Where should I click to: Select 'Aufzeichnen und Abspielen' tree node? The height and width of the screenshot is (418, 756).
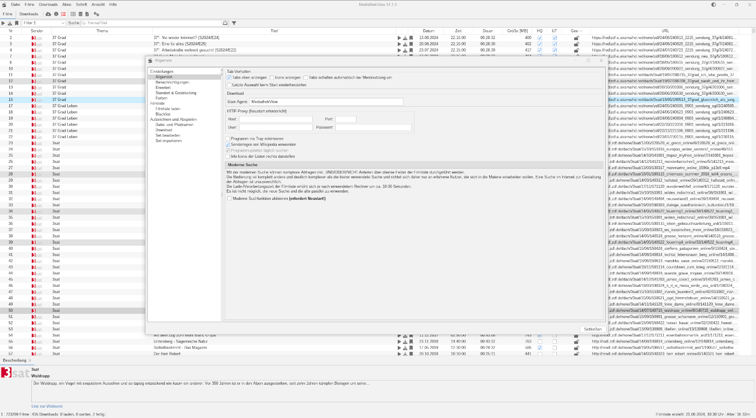tap(174, 119)
